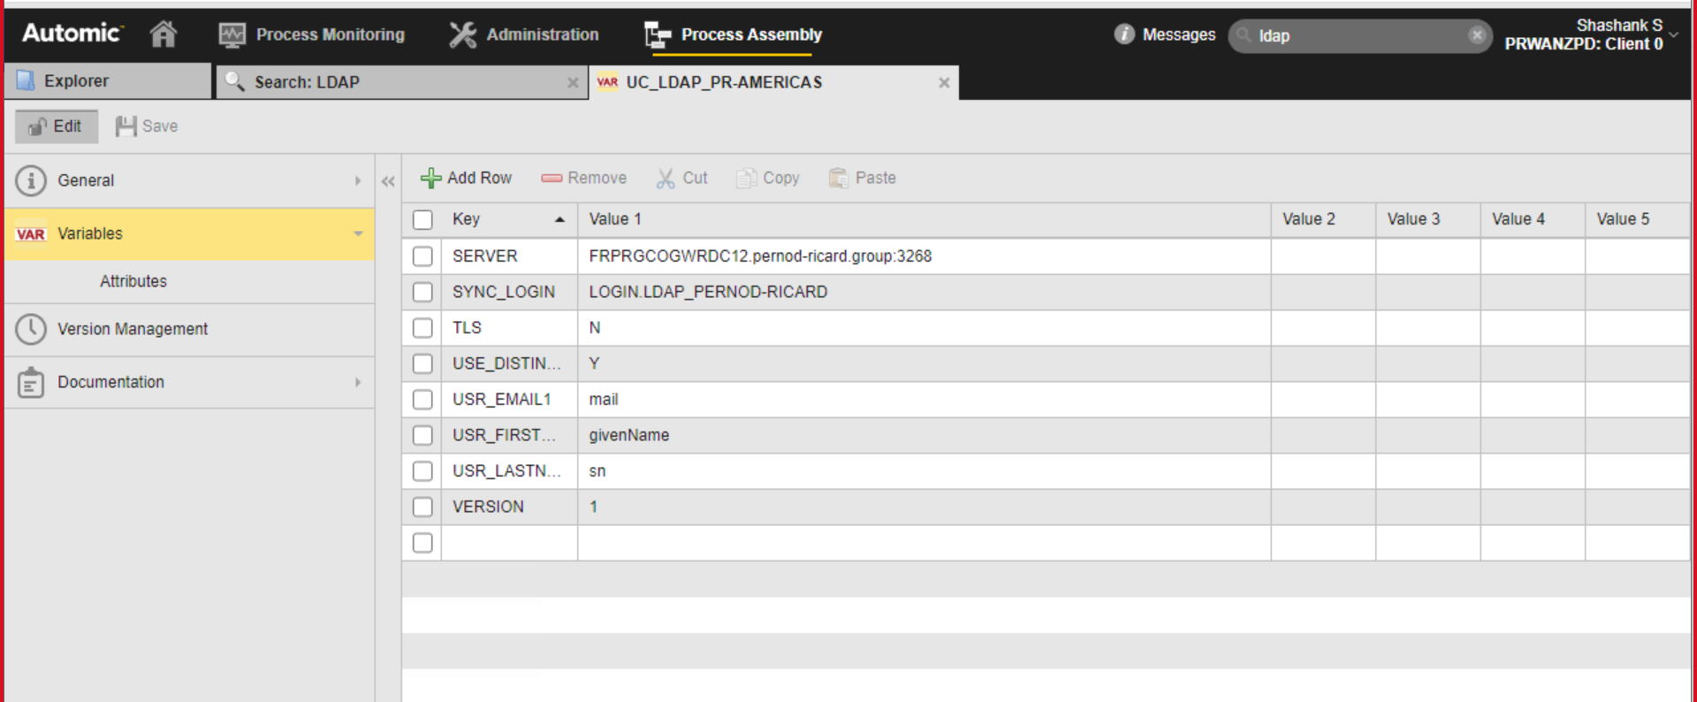This screenshot has width=1697, height=702.
Task: Close the Search: LDAP tab
Action: [573, 83]
